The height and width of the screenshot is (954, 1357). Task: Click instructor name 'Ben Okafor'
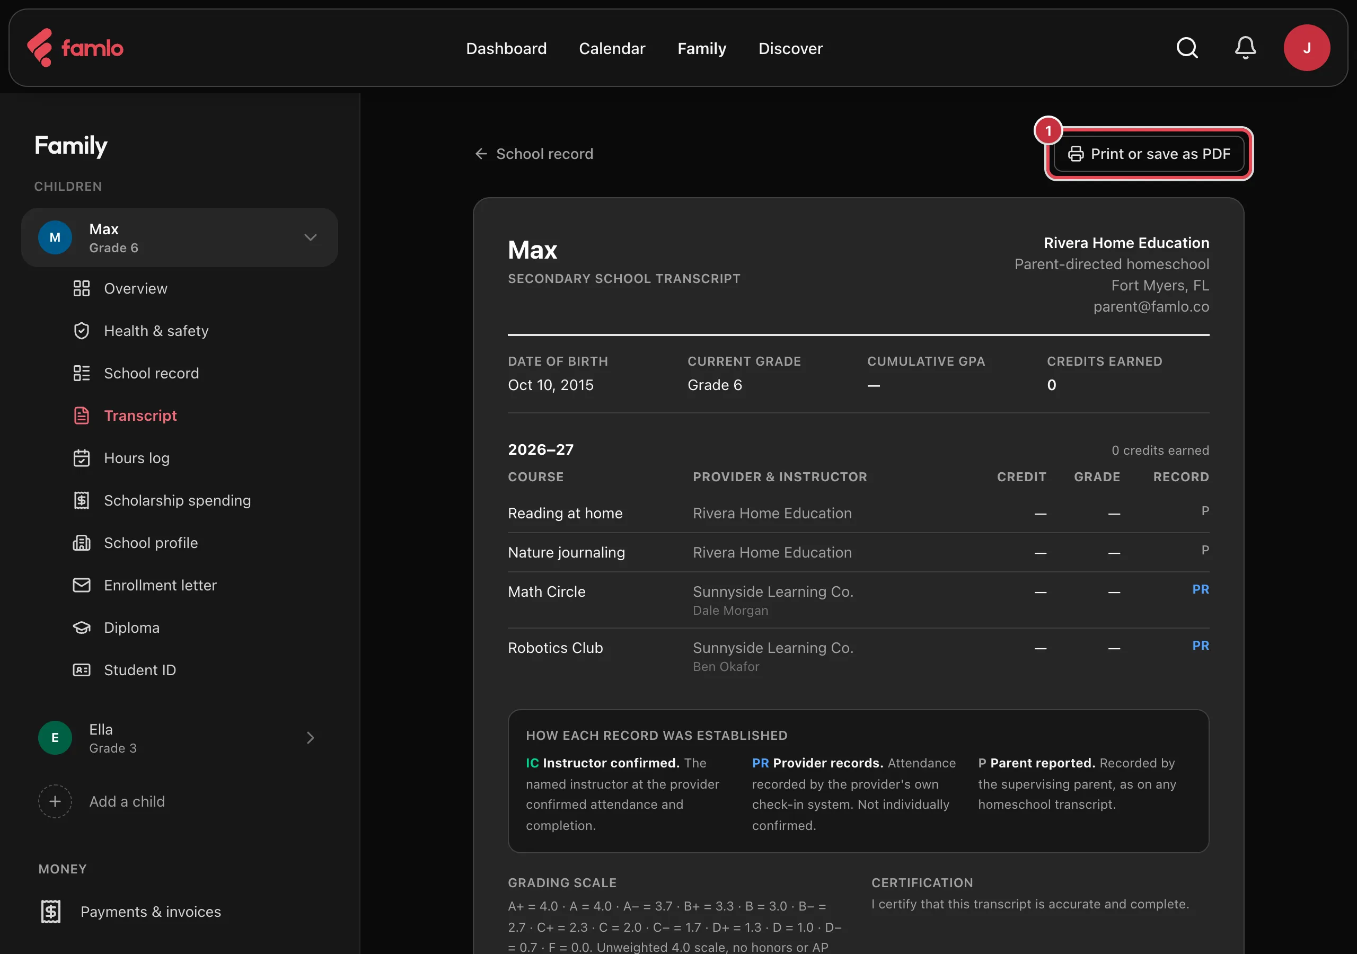[x=726, y=667]
